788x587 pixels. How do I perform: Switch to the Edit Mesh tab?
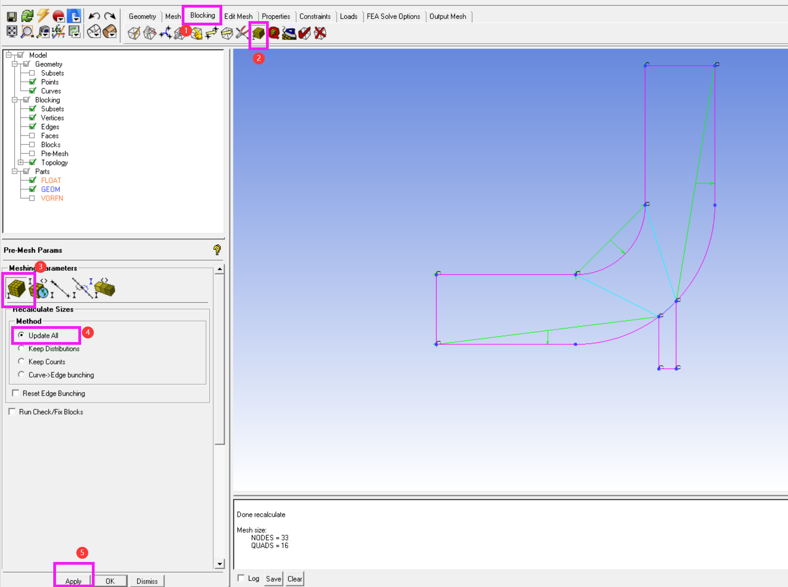(x=238, y=16)
